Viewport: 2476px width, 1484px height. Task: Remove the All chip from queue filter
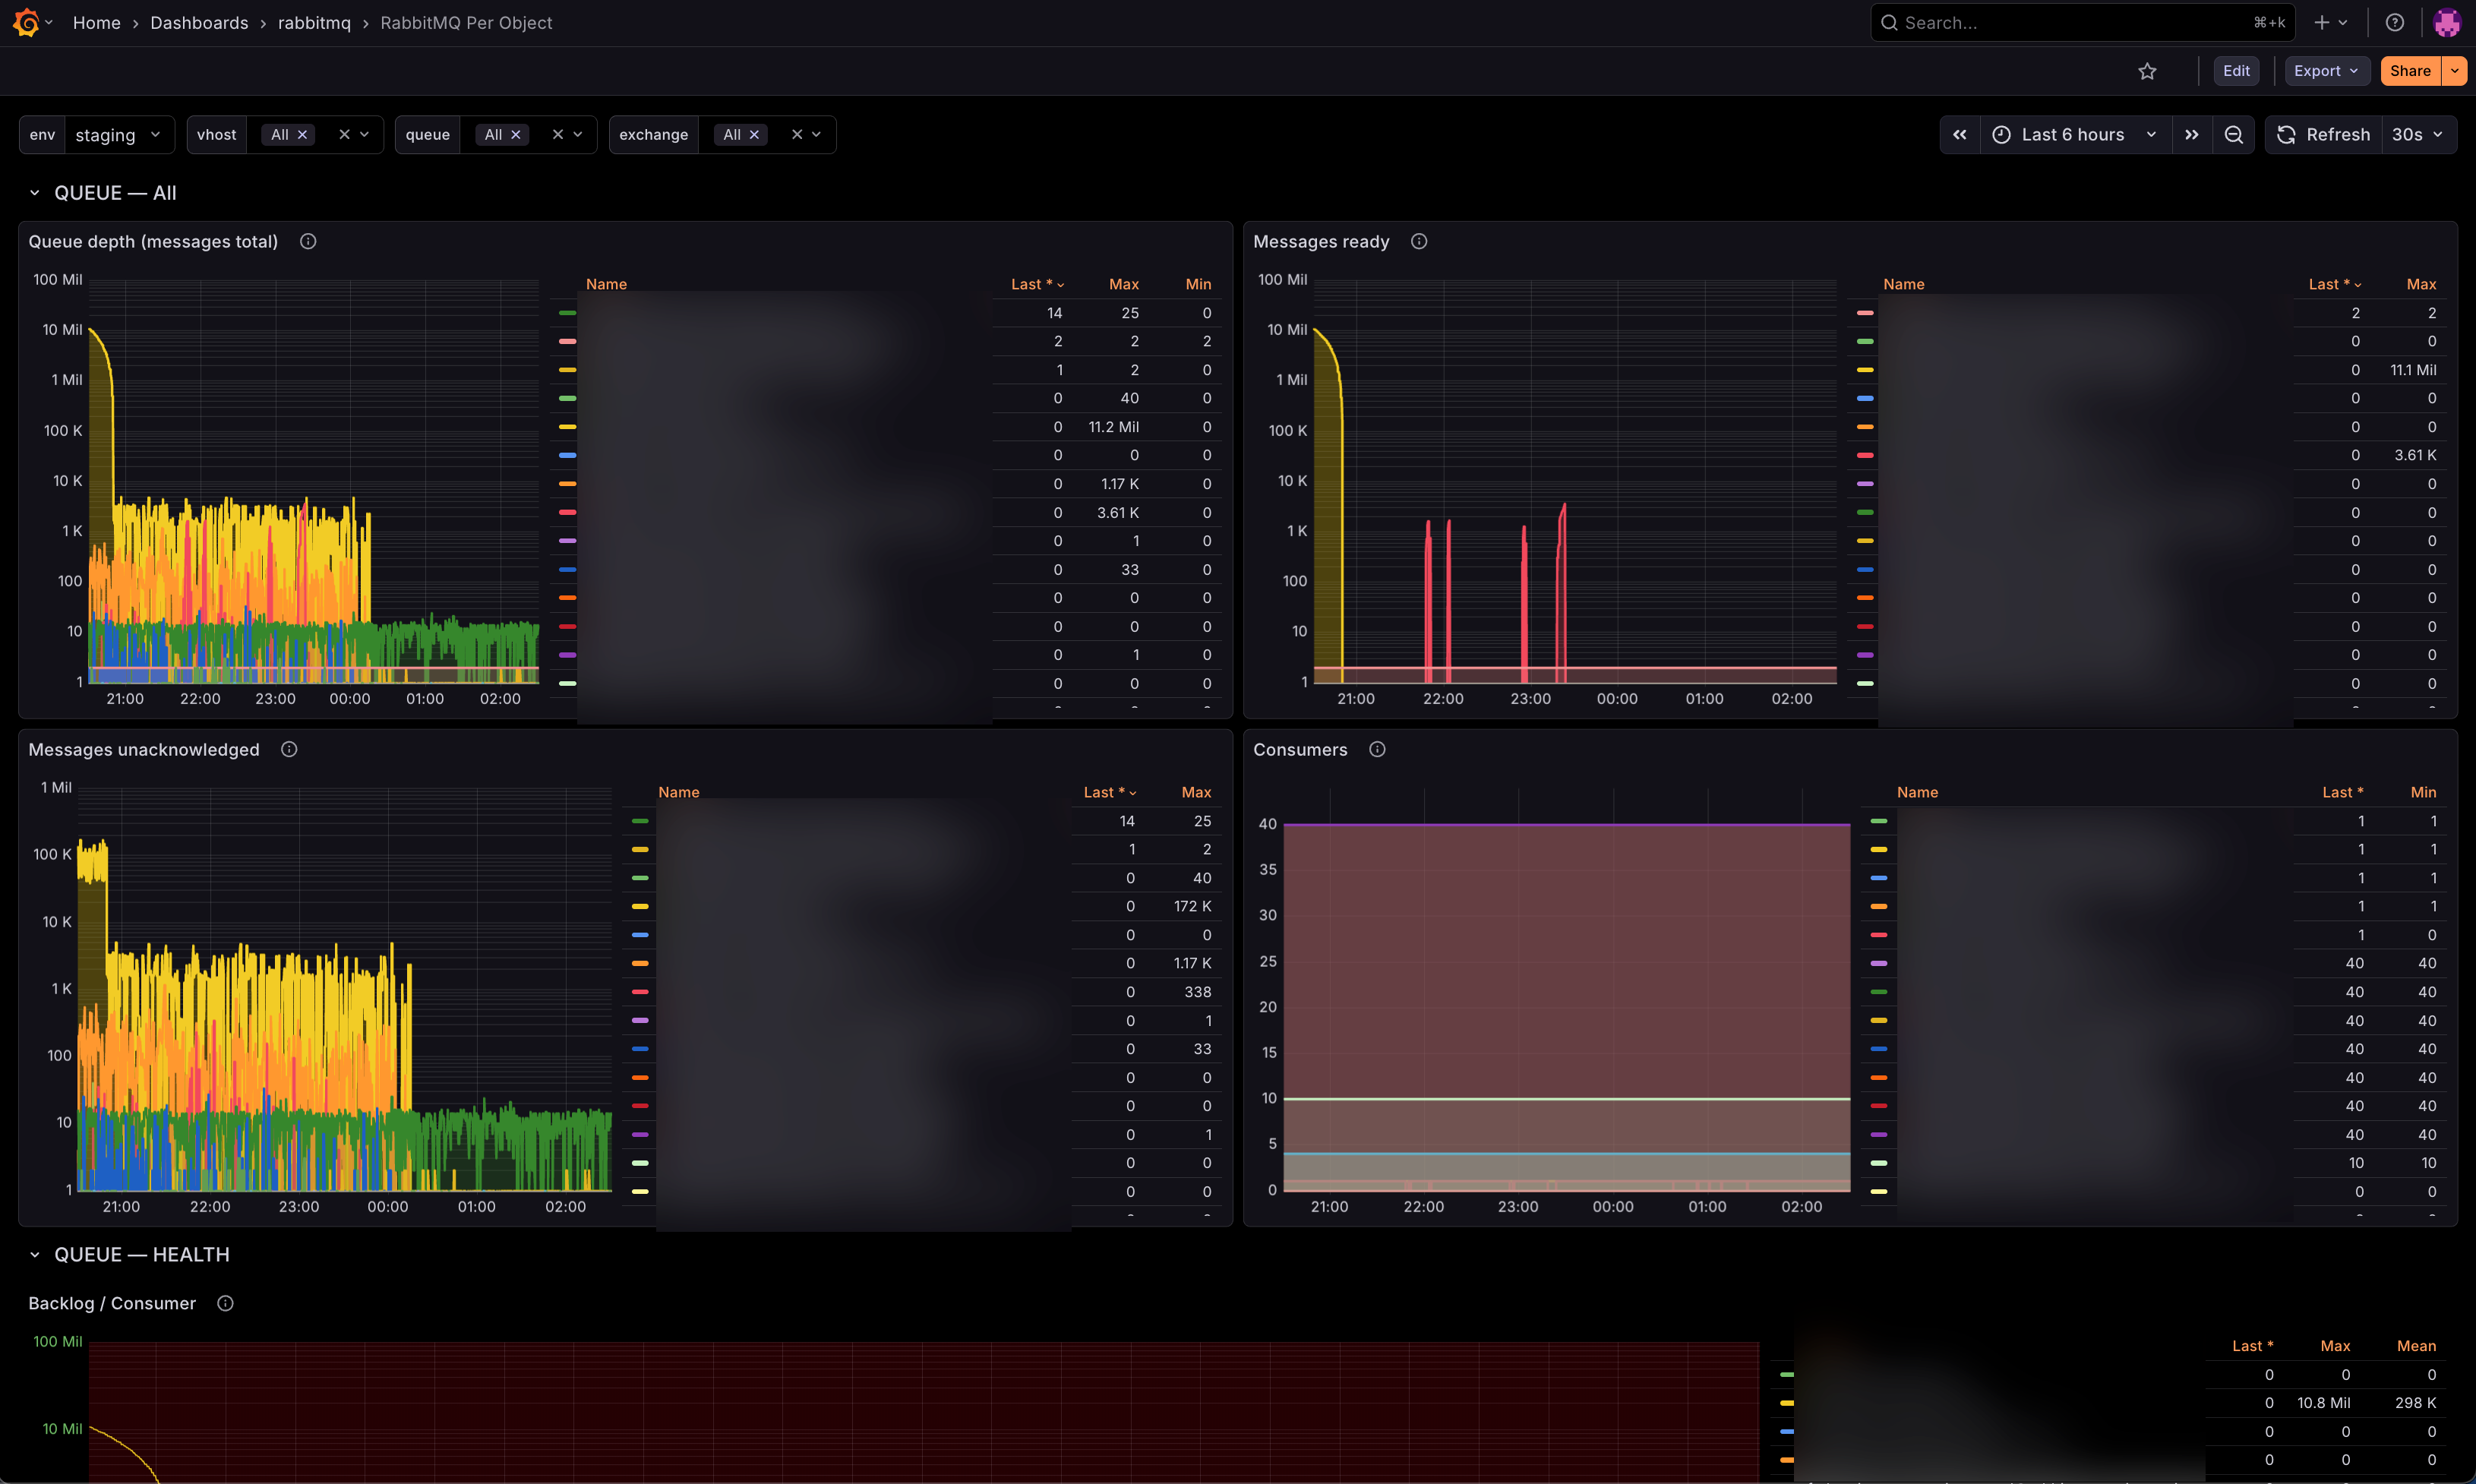516,135
